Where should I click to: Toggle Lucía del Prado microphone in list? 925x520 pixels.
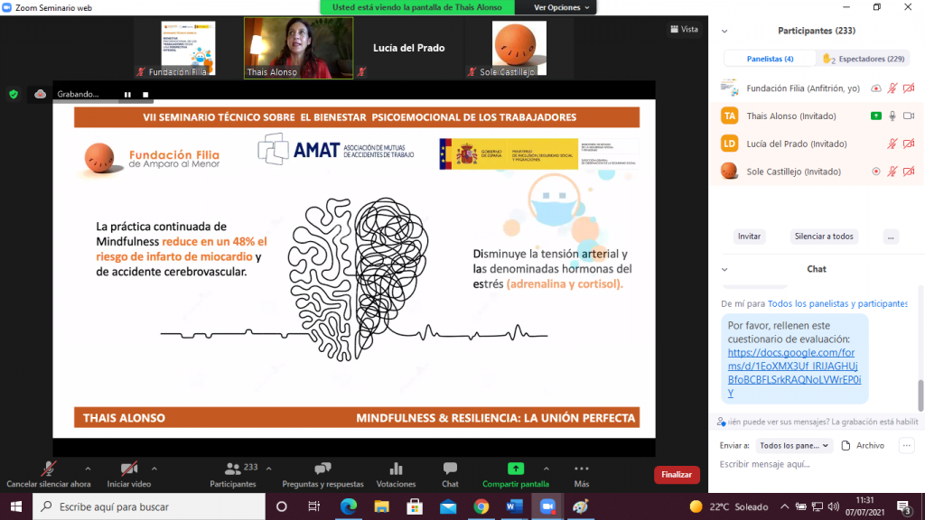[892, 144]
